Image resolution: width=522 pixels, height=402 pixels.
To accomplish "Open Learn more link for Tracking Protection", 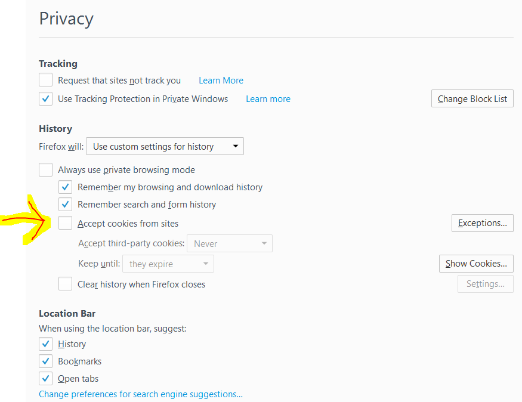I will point(268,99).
